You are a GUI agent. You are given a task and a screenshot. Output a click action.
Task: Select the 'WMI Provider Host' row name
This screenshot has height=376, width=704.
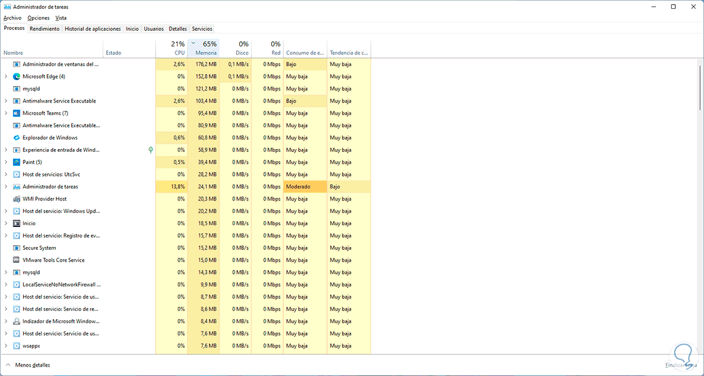[45, 199]
